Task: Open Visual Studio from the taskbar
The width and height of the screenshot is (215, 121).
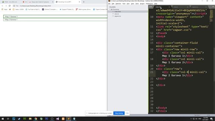Action: coord(57,119)
